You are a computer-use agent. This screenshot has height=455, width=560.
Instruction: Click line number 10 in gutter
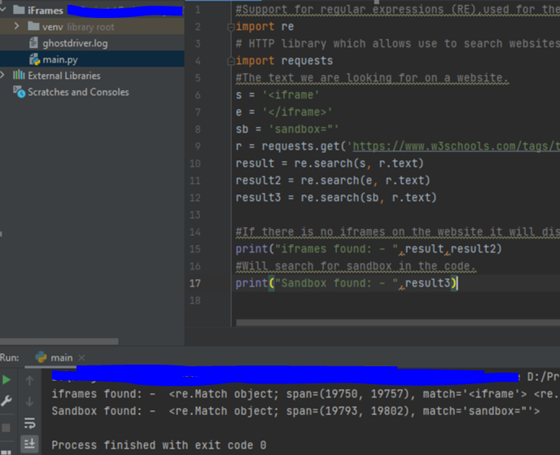click(195, 164)
